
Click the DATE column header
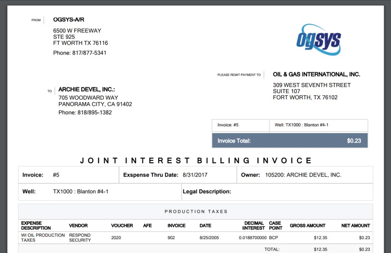pos(205,226)
